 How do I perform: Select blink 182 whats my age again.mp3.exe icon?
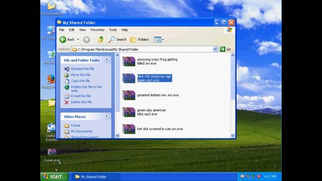[129, 78]
